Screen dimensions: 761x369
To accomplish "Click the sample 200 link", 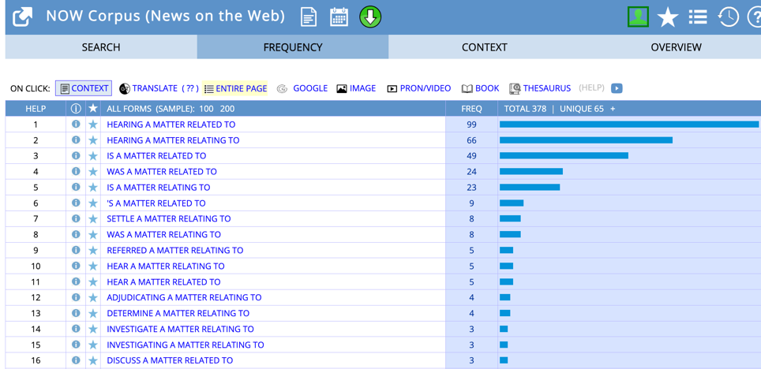I will pyautogui.click(x=227, y=109).
